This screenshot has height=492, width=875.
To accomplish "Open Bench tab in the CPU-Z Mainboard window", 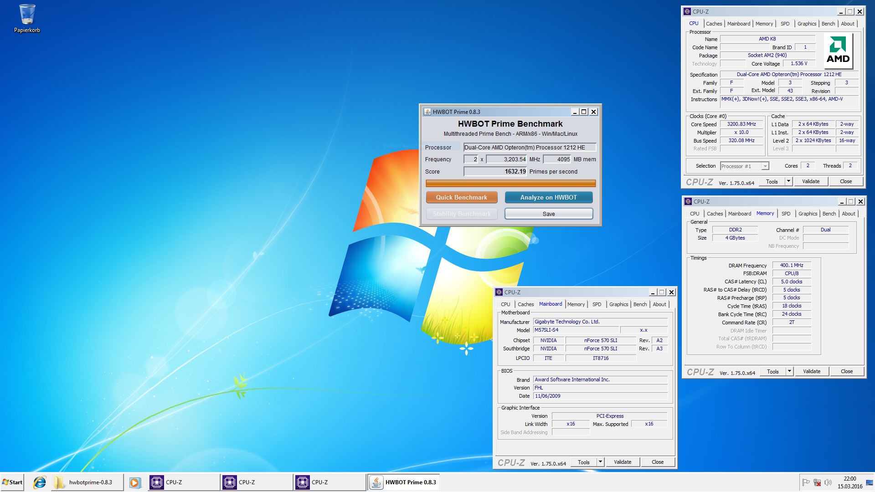I will pos(640,304).
